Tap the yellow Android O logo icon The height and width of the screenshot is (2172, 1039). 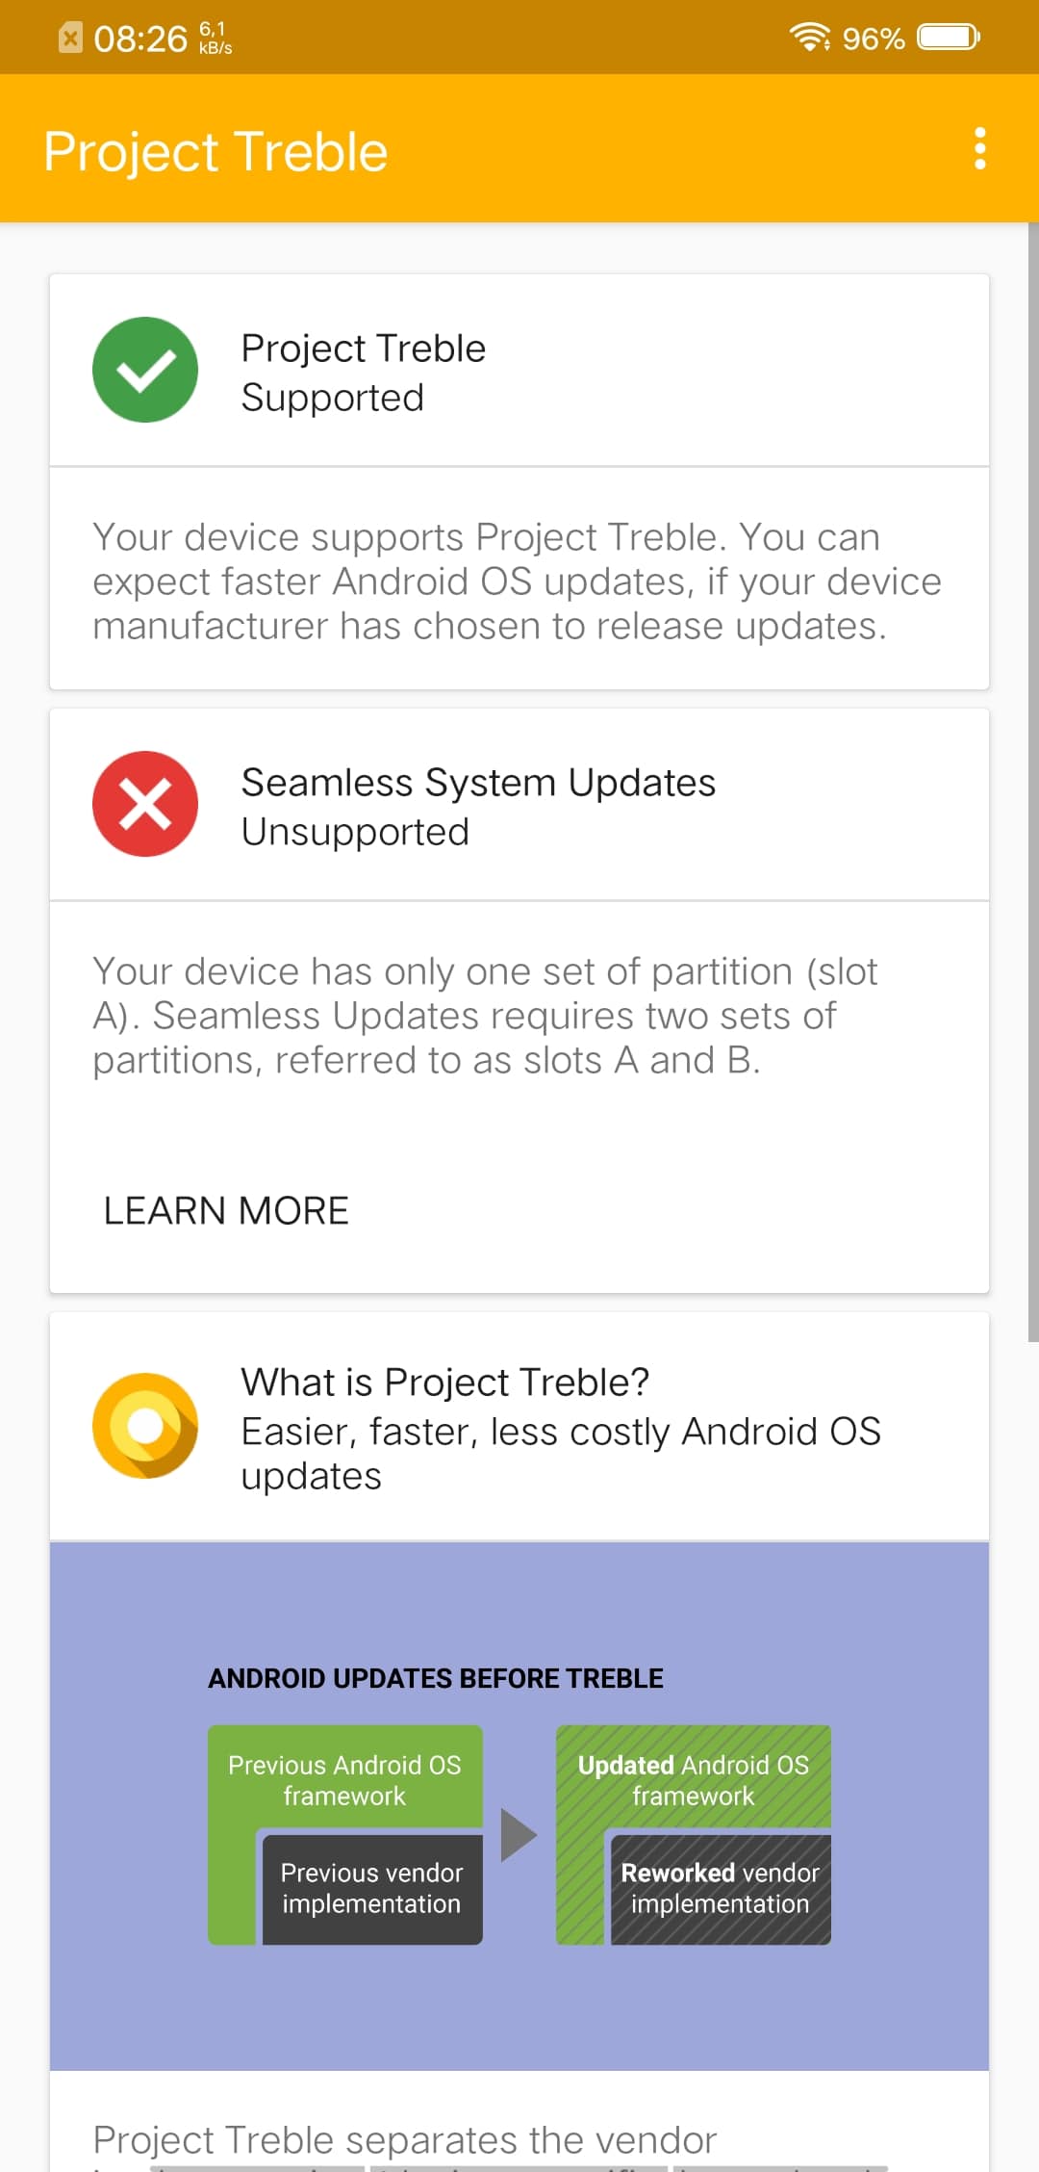coord(145,1426)
